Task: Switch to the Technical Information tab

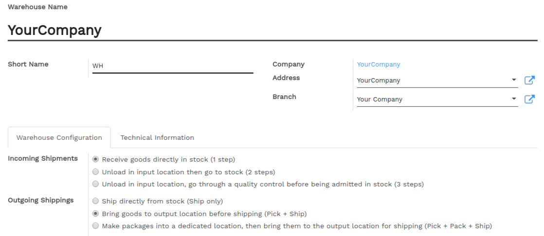Action: pyautogui.click(x=157, y=138)
